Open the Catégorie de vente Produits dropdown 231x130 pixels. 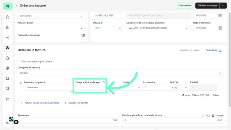click(x=121, y=73)
